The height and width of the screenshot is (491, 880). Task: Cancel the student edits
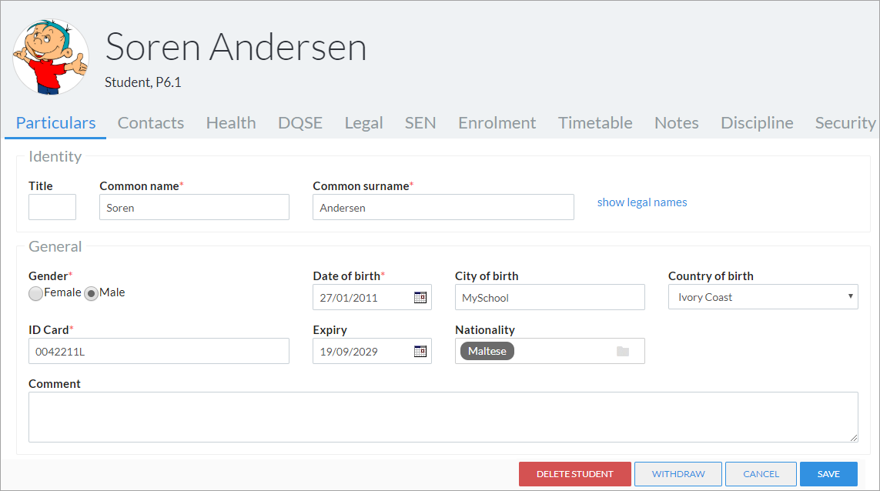761,474
